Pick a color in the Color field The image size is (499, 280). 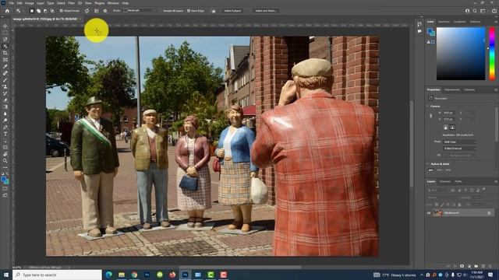point(461,54)
